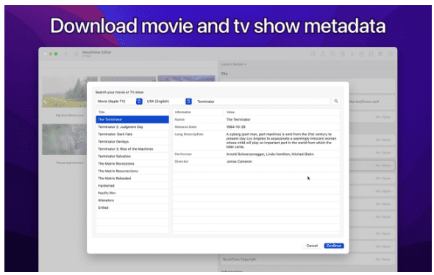Click the Name information row label
Viewport: 434px width, 275px height.
pyautogui.click(x=179, y=120)
